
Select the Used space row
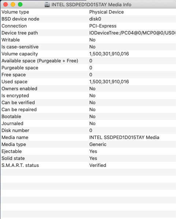click(88, 82)
